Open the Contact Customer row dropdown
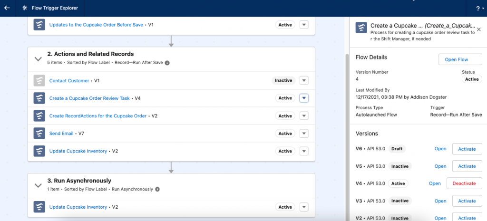 [x=304, y=81]
